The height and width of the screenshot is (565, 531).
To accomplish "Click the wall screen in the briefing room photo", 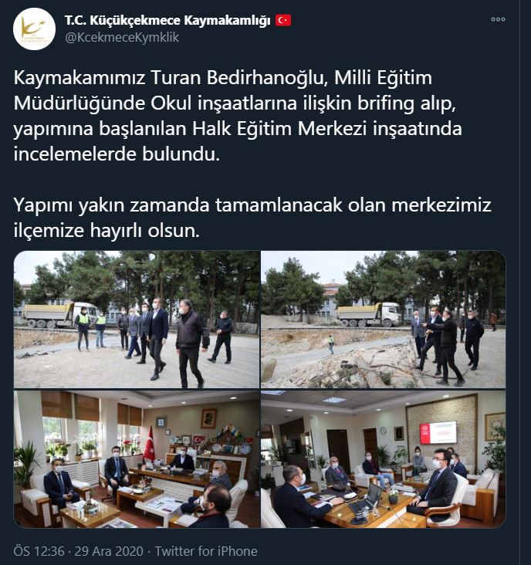I will click(x=438, y=432).
